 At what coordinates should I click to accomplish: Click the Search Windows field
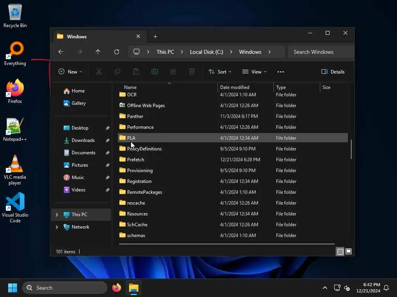[321, 52]
